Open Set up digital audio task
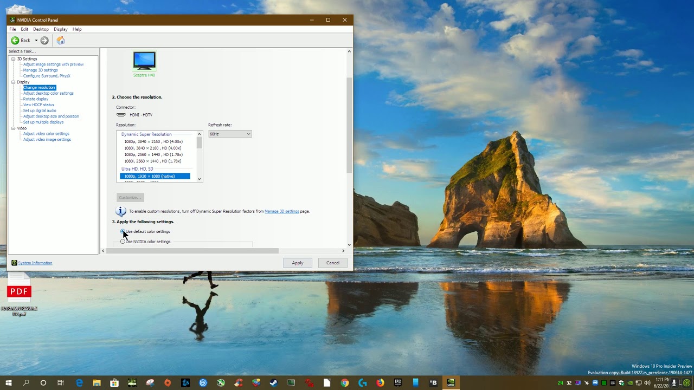Screen dimensions: 694x390 pyautogui.click(x=40, y=110)
